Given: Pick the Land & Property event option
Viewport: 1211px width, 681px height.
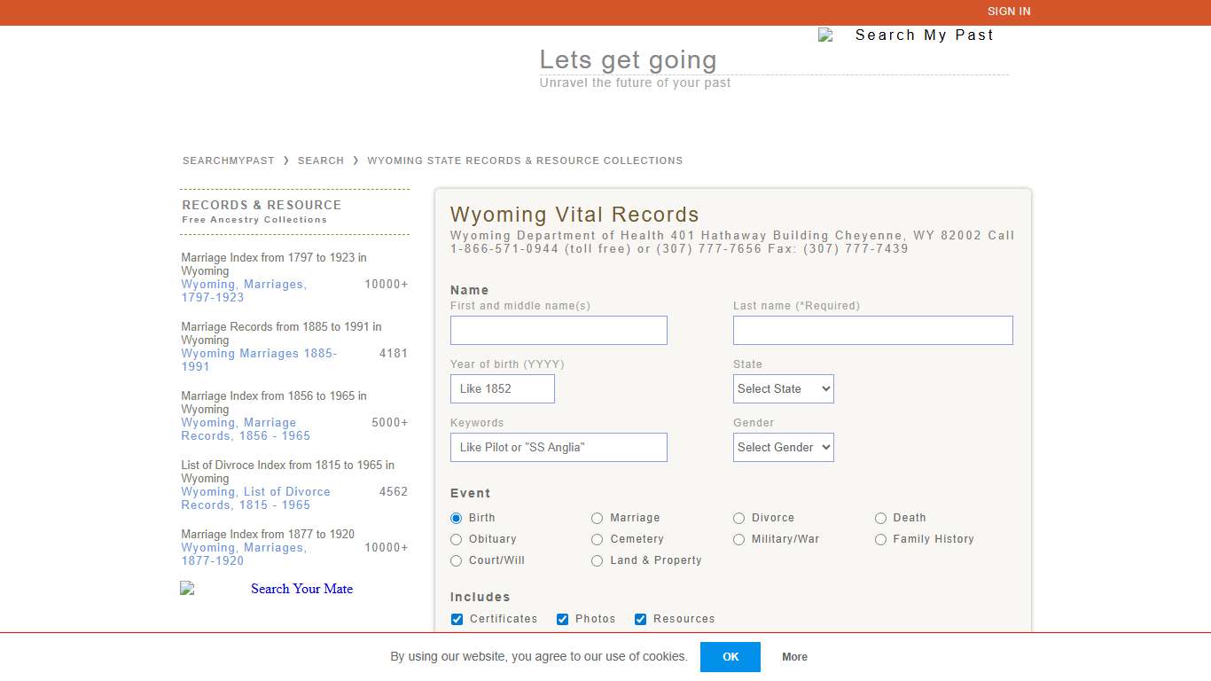Looking at the screenshot, I should [x=598, y=560].
